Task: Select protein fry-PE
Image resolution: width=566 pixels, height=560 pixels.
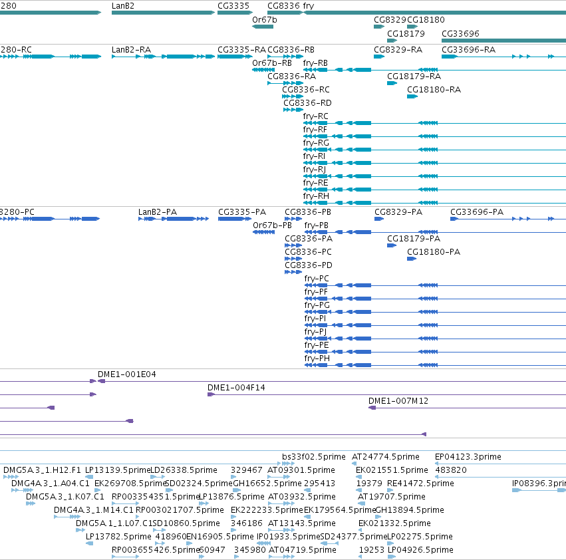Action: point(435,352)
